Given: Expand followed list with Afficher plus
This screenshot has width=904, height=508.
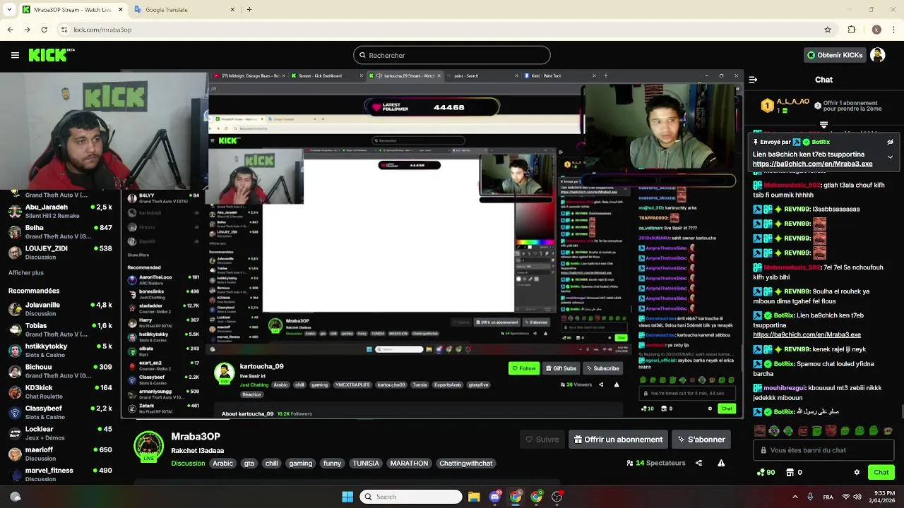Looking at the screenshot, I should pyautogui.click(x=26, y=273).
